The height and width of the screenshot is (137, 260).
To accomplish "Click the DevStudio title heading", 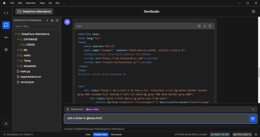I will 152,11.
